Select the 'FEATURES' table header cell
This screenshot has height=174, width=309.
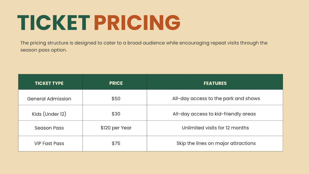[215, 83]
